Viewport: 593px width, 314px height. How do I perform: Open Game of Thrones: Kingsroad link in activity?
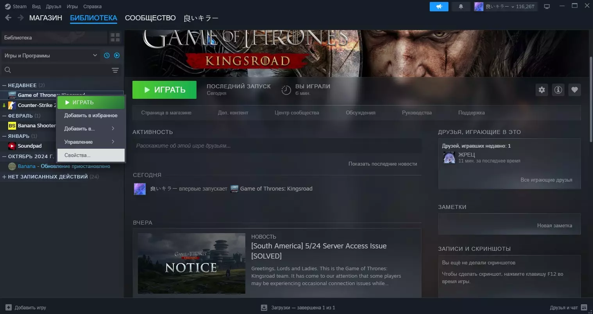(276, 189)
